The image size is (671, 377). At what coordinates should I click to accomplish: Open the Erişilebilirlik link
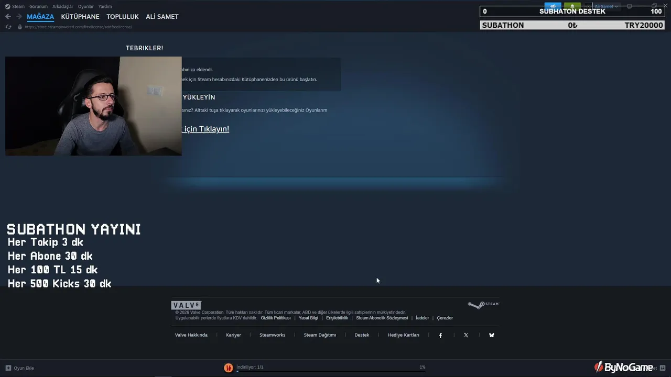[337, 318]
